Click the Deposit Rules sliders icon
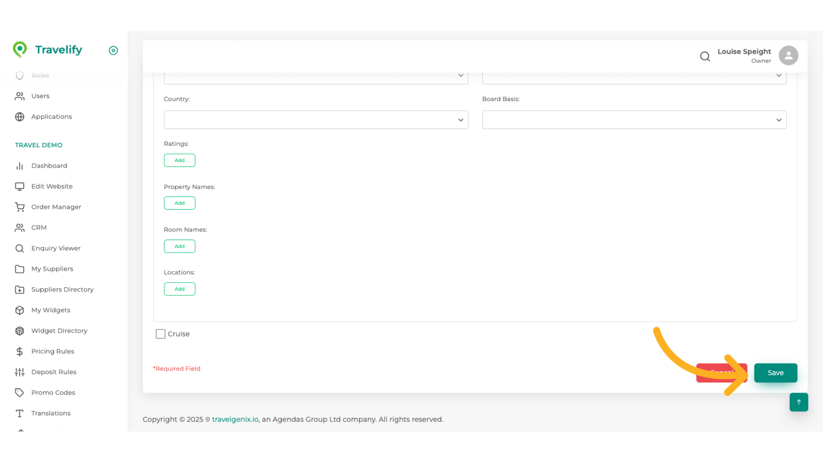The height and width of the screenshot is (463, 823). pyautogui.click(x=20, y=372)
